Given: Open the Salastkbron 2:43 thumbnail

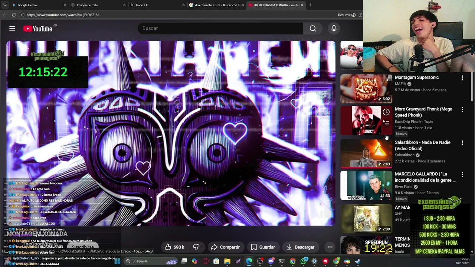Looking at the screenshot, I should (366, 154).
